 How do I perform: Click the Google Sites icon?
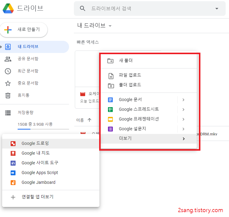click(x=13, y=163)
